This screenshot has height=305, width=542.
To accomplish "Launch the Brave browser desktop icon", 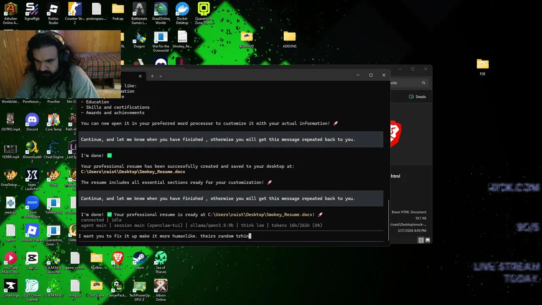I will 118,261.
